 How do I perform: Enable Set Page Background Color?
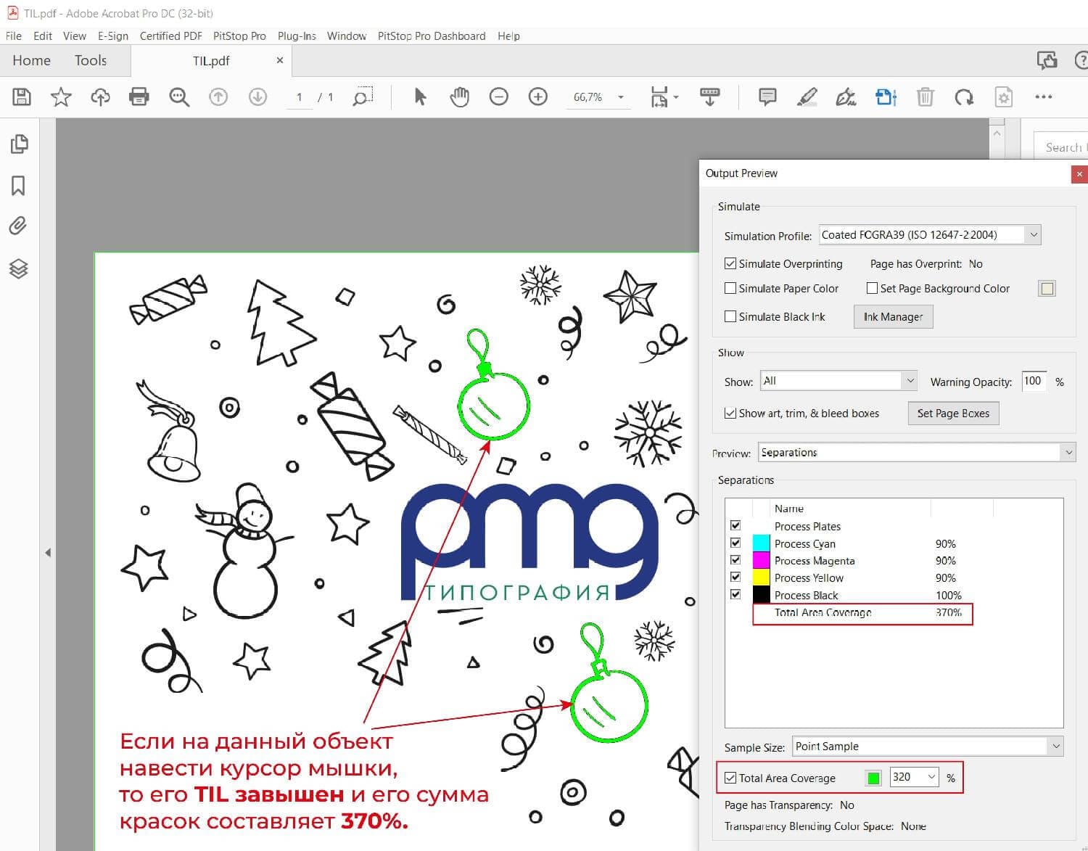coord(872,288)
